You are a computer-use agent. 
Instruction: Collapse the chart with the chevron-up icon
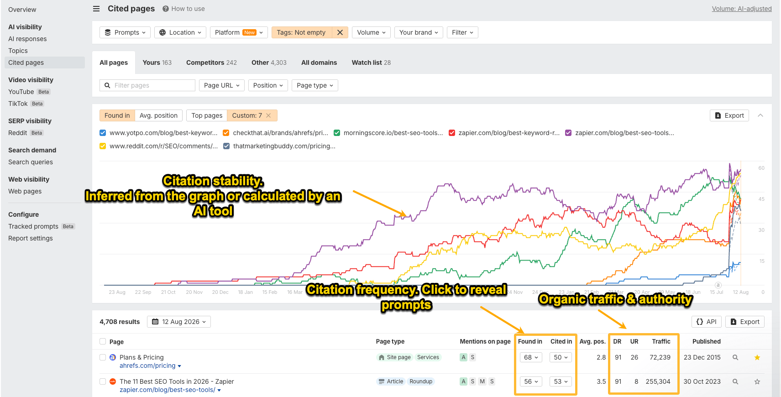[x=760, y=115]
